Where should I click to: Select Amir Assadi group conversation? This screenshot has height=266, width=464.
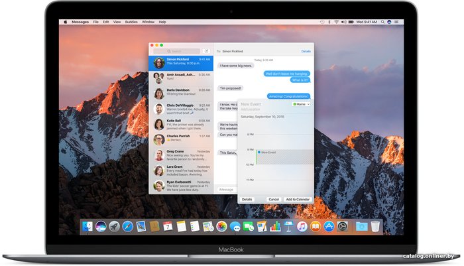click(181, 78)
